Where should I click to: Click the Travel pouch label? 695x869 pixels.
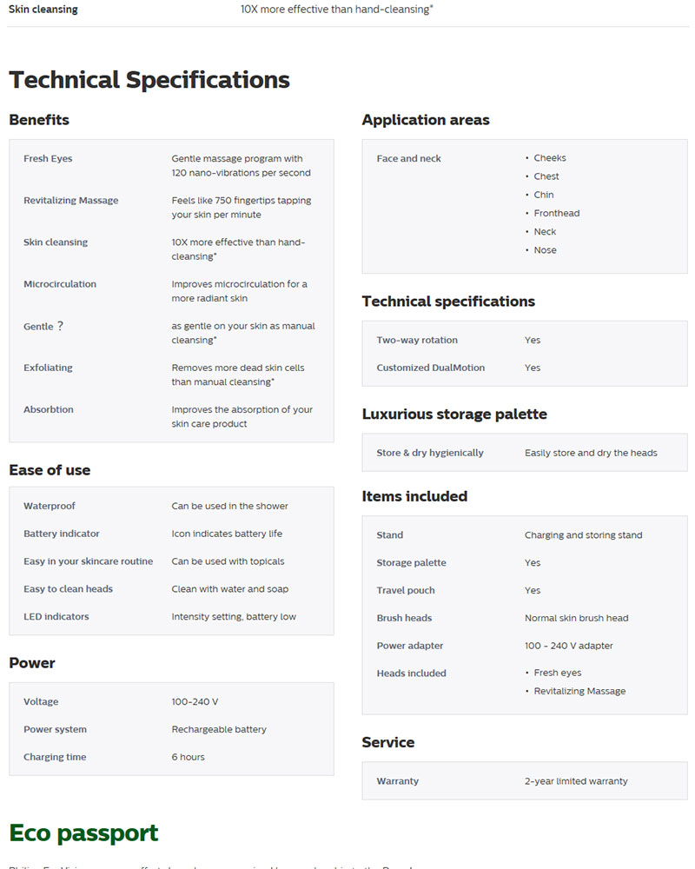pos(406,590)
